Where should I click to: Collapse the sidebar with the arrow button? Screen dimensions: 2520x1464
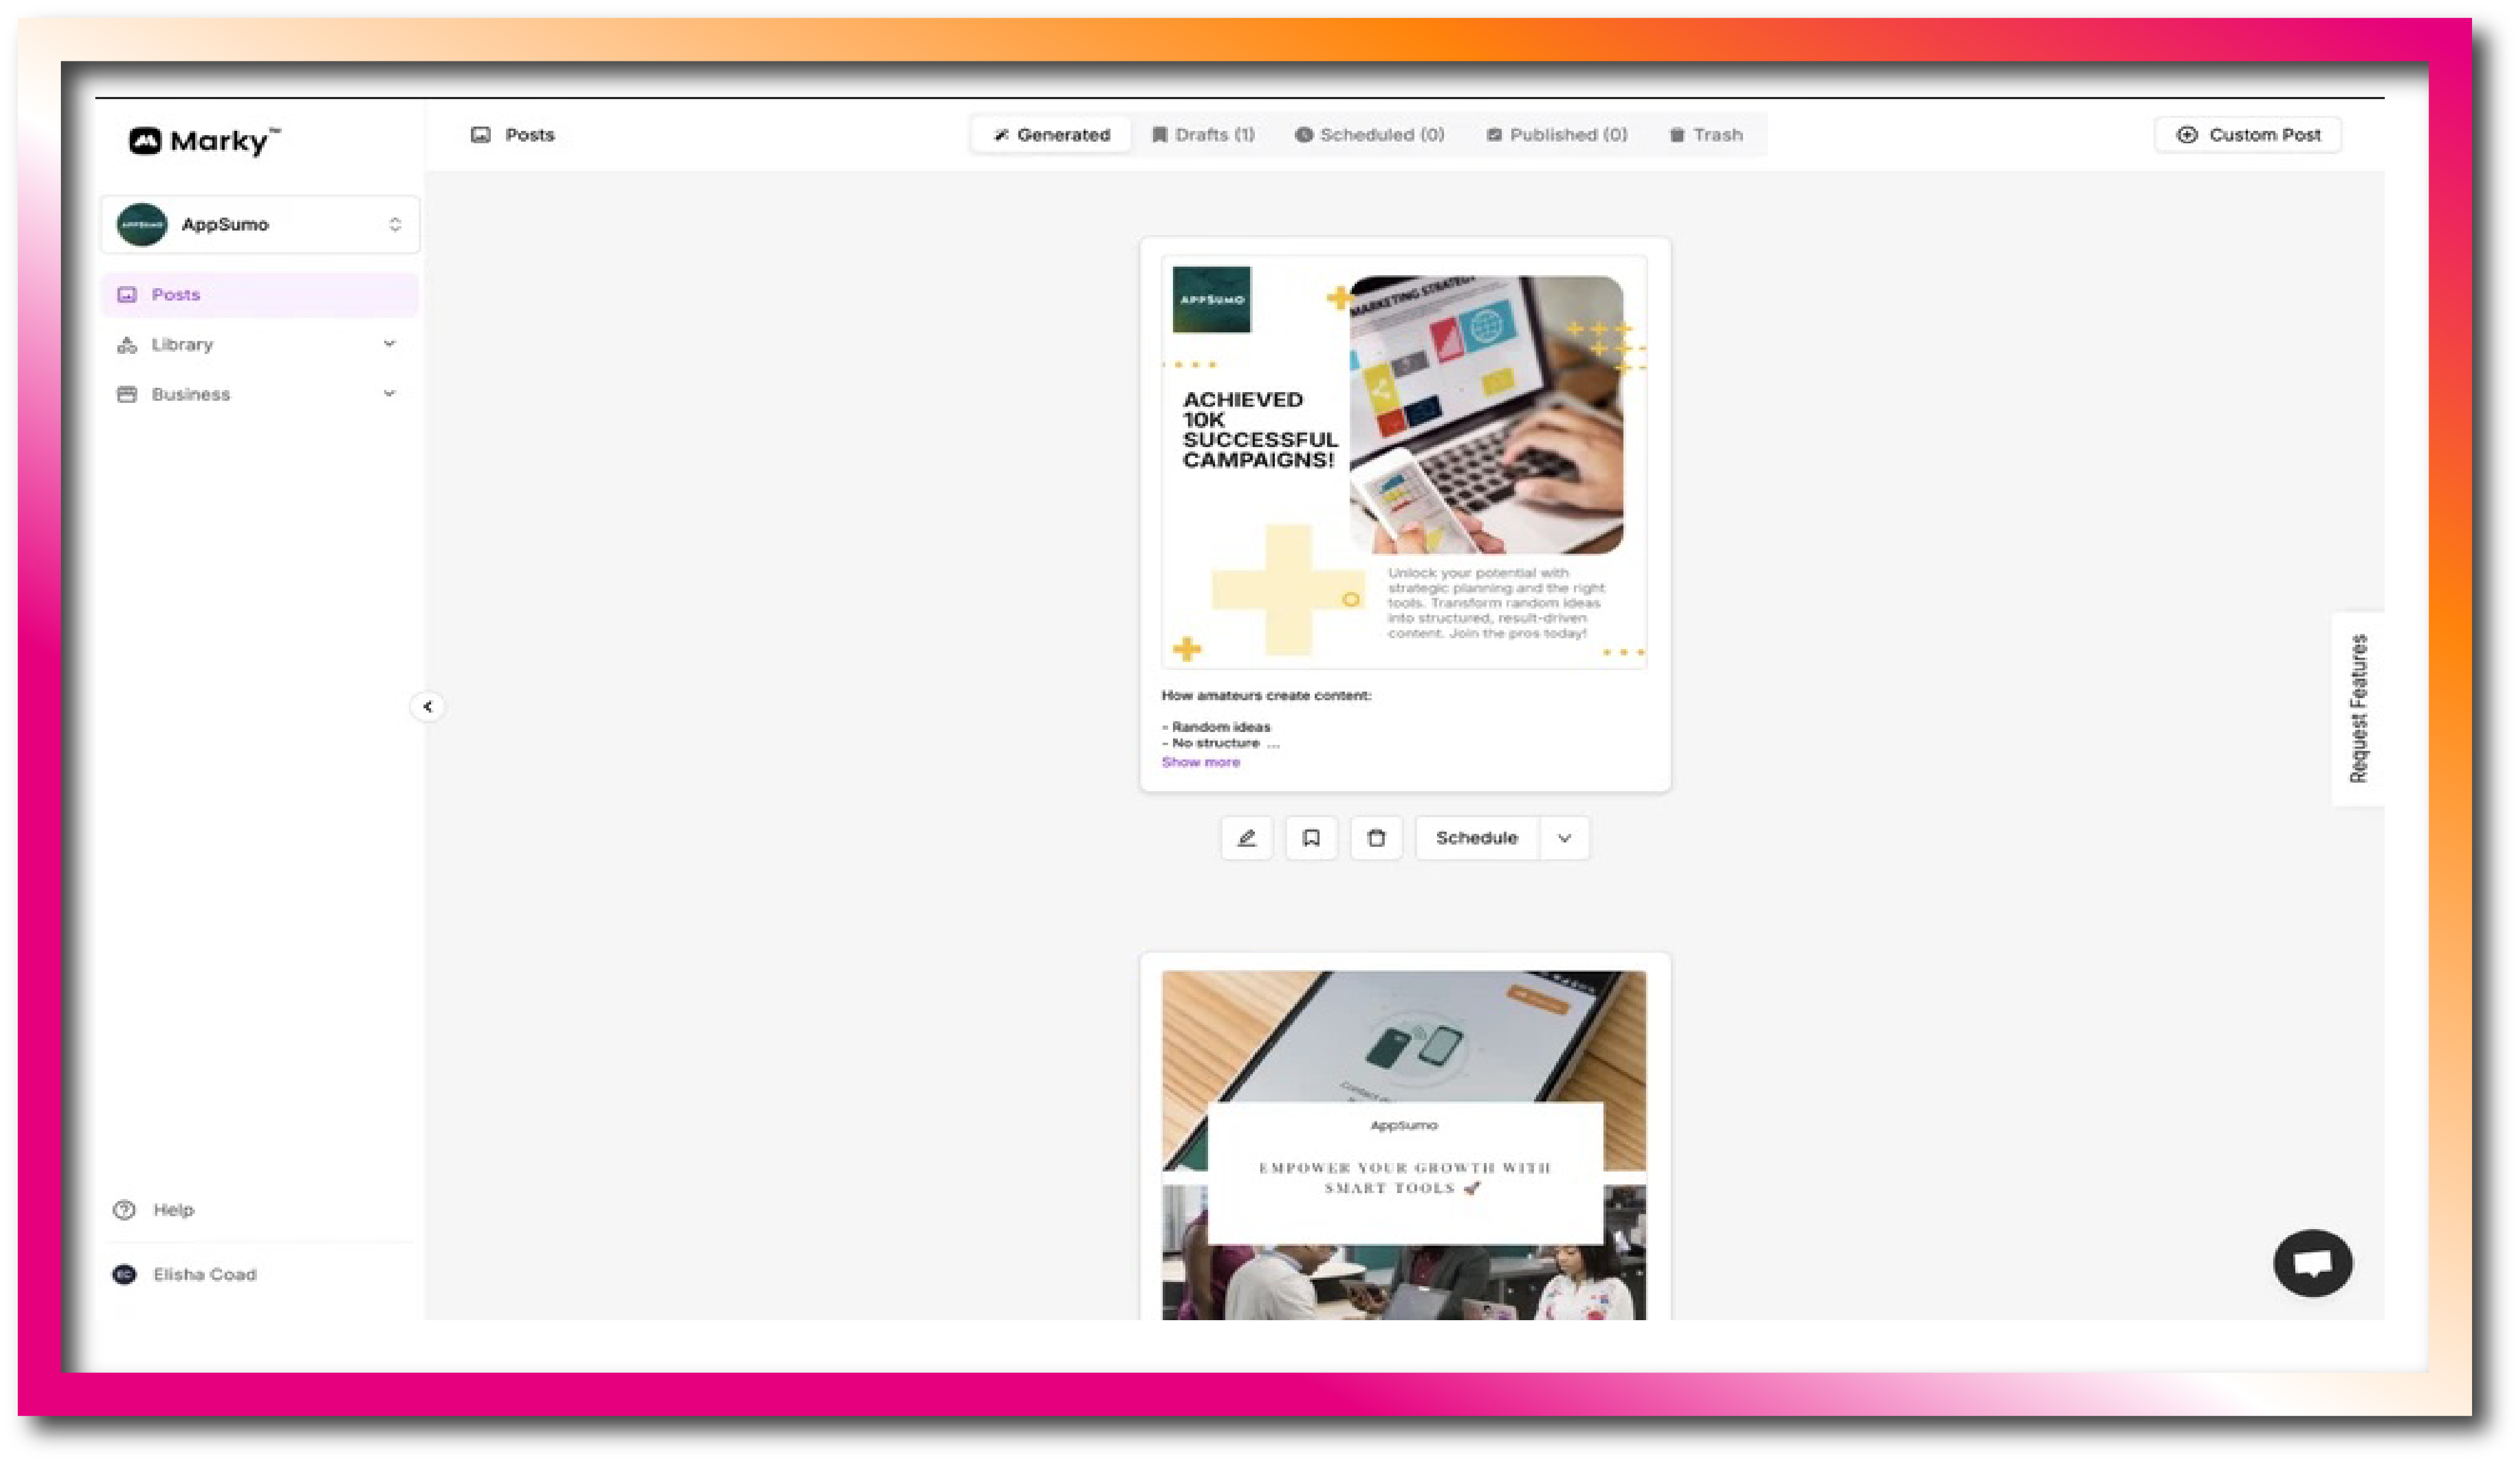click(x=428, y=706)
